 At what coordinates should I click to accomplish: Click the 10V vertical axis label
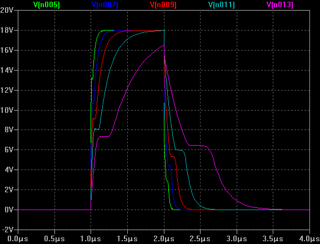point(7,110)
